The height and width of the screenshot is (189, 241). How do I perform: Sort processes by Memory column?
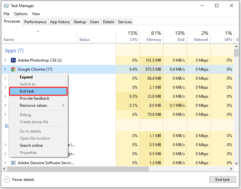151,37
